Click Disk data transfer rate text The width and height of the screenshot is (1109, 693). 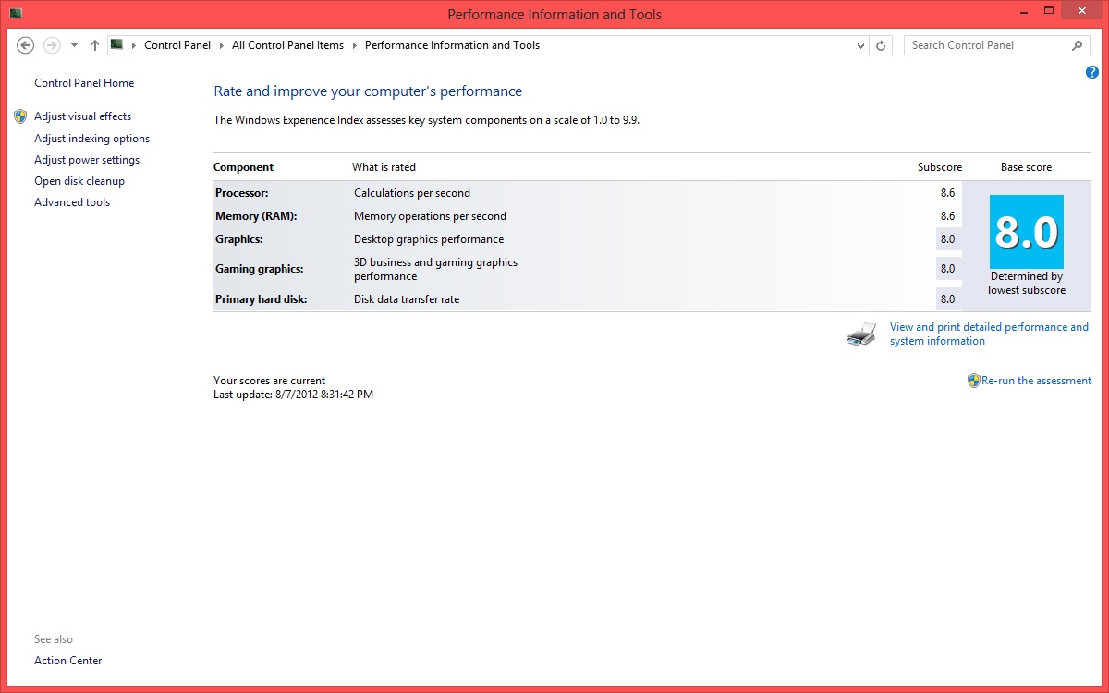point(407,299)
